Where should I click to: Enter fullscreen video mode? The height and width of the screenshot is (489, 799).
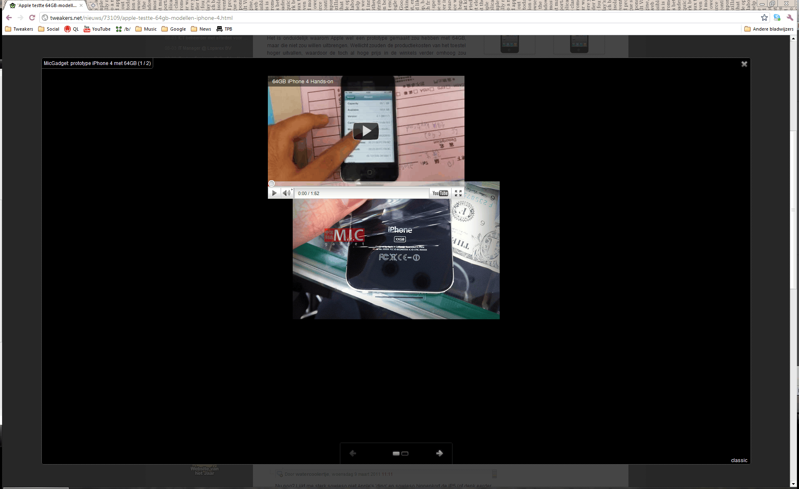tap(458, 193)
